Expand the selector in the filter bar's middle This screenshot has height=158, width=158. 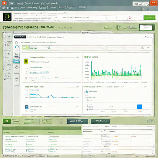point(104,48)
